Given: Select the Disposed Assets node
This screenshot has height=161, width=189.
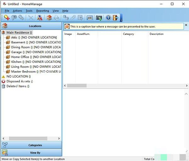Looking at the screenshot, I should click(20, 81).
